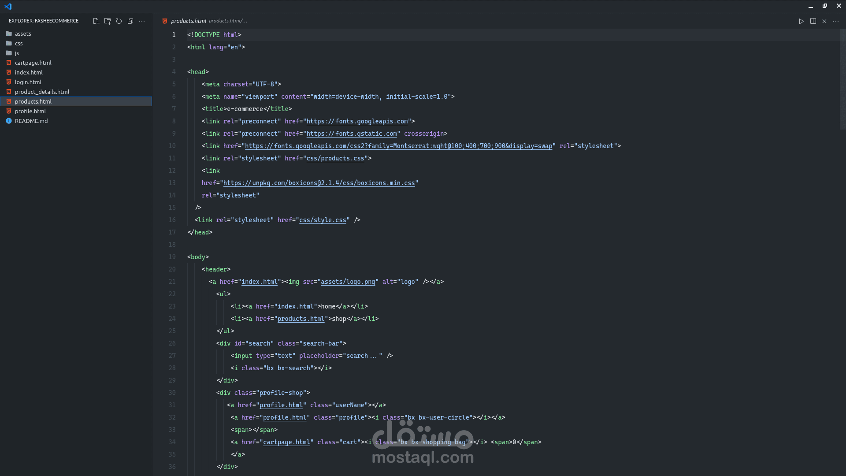Click the index.html href on line 23
Screen dimensions: 846x476
click(x=296, y=306)
